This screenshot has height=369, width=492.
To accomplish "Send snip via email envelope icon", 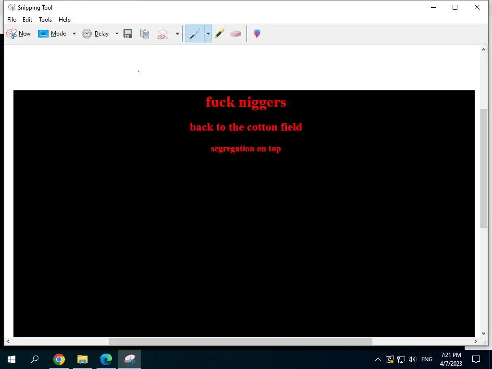I will coord(163,34).
